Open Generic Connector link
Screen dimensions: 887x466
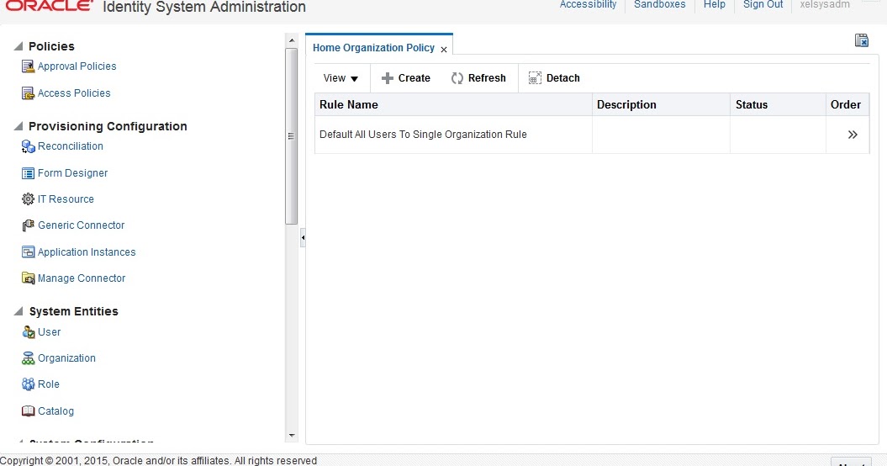[81, 225]
